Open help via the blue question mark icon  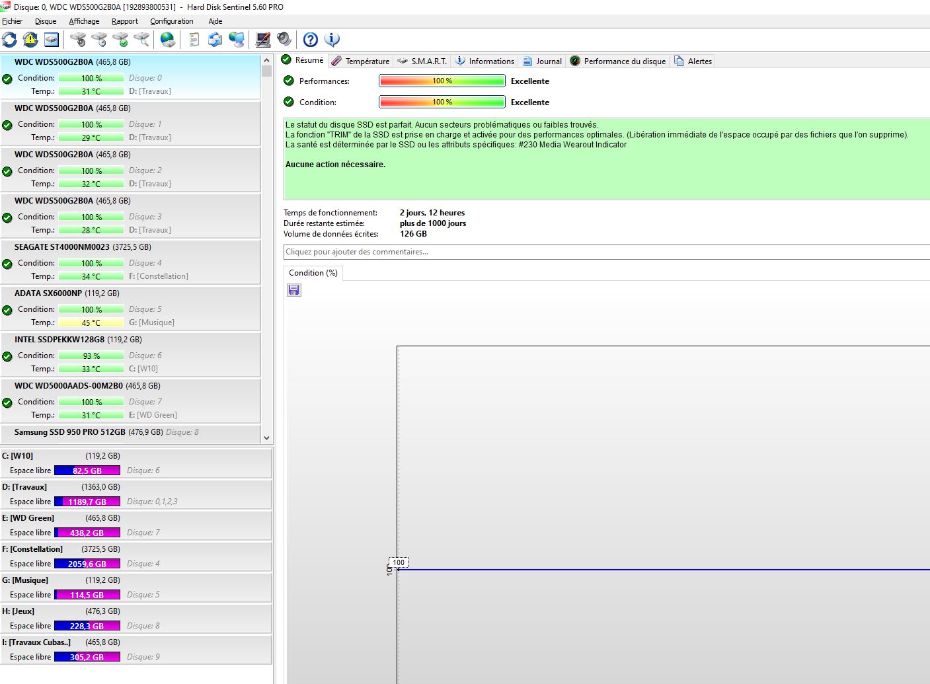(x=310, y=40)
